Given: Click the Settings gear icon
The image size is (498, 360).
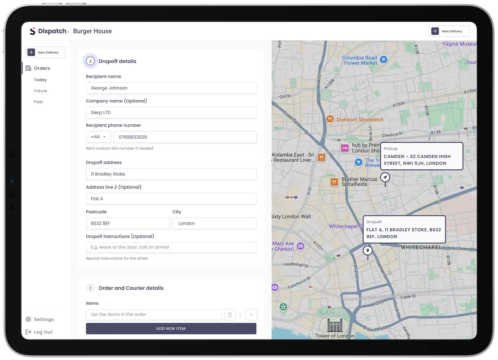Looking at the screenshot, I should tap(28, 319).
